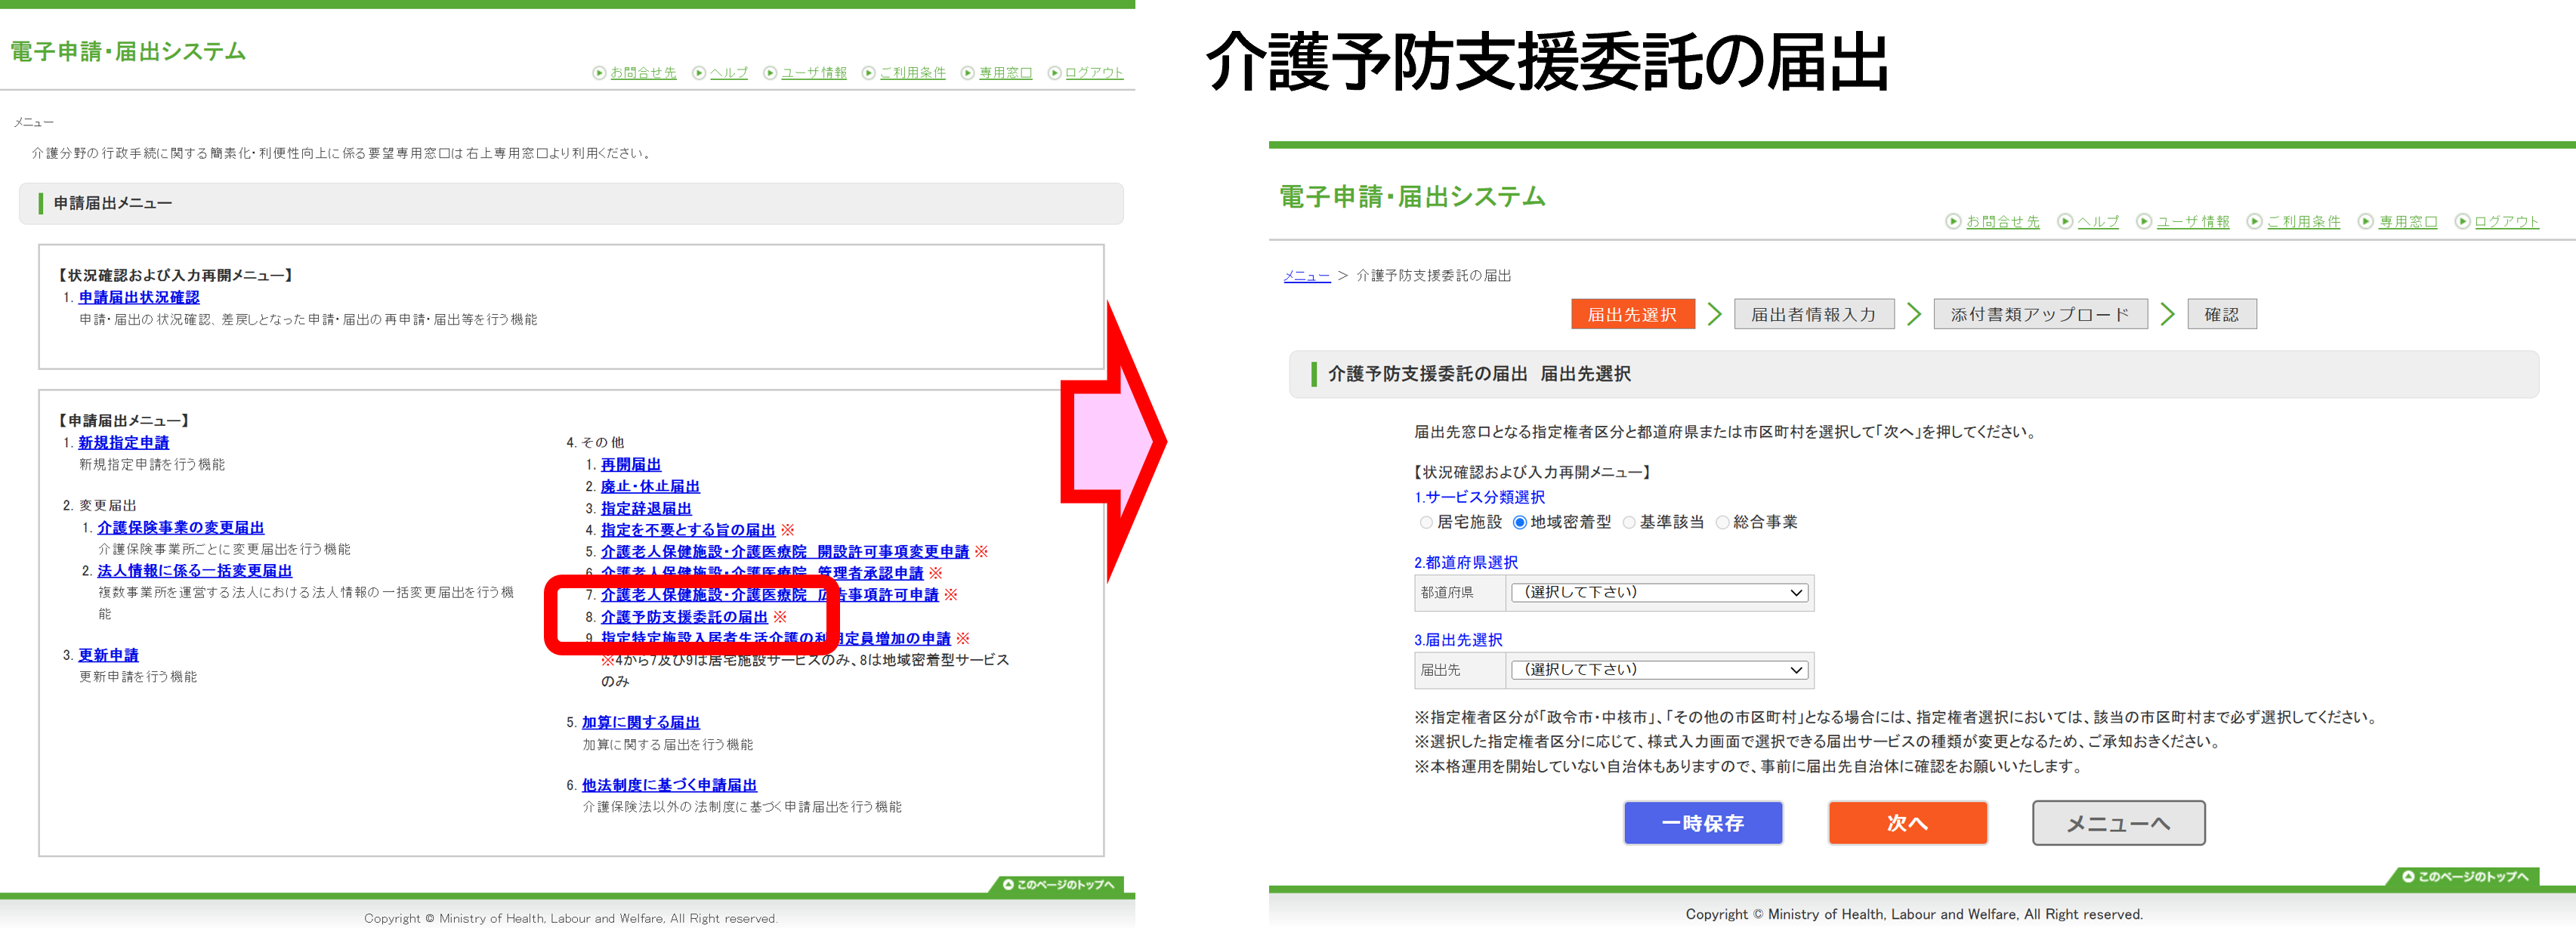The width and height of the screenshot is (2576, 934).
Task: Open ヘルプ link in right form page
Action: click(2098, 222)
